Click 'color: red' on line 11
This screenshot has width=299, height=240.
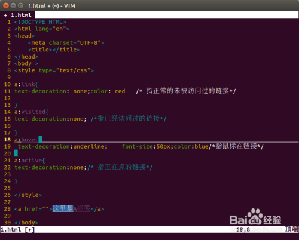[108, 91]
